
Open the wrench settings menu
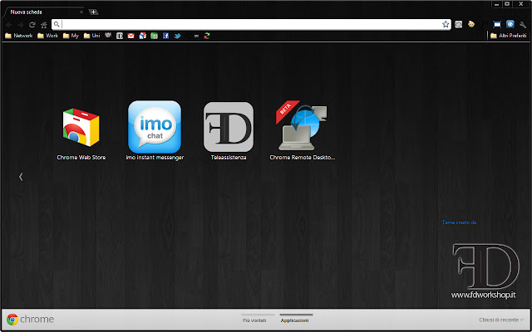point(523,24)
